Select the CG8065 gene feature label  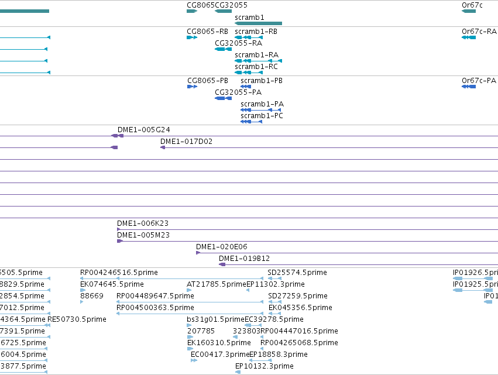(201, 5)
